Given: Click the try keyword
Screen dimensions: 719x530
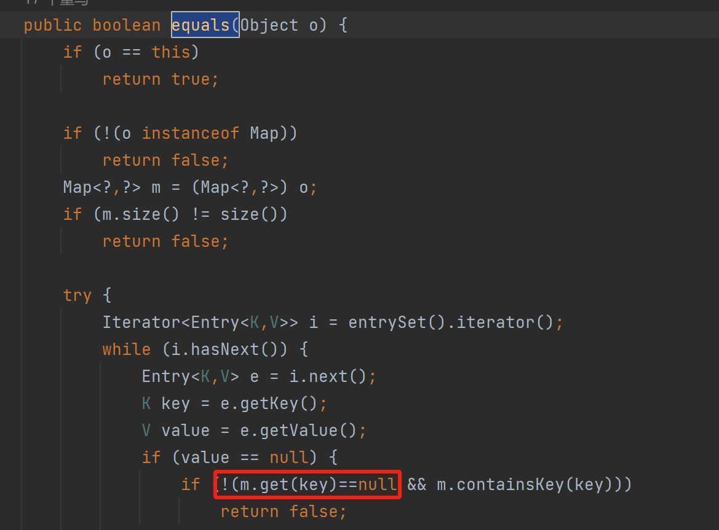Looking at the screenshot, I should point(77,295).
